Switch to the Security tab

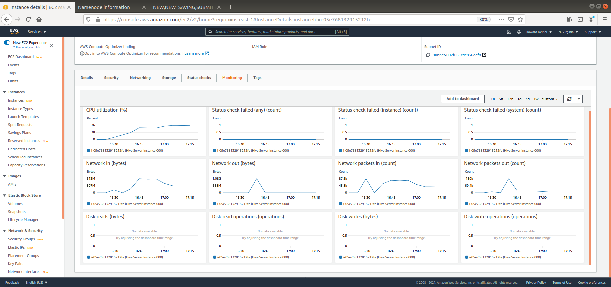(111, 78)
